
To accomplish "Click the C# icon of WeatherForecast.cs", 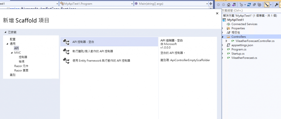I will [x=228, y=58].
